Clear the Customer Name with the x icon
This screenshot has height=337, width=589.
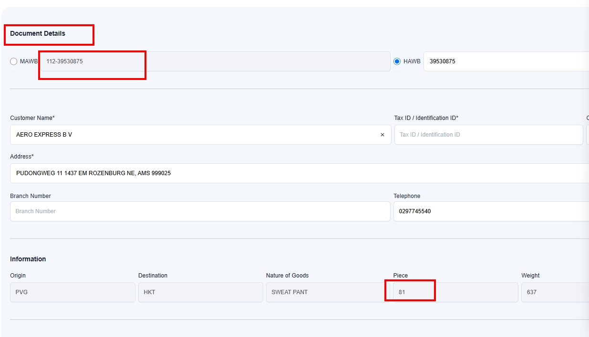click(382, 135)
